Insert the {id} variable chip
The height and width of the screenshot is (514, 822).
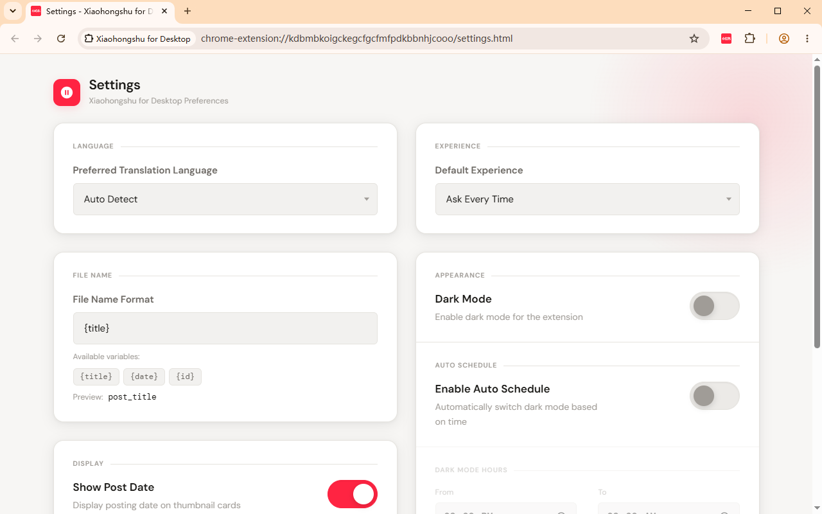(185, 377)
